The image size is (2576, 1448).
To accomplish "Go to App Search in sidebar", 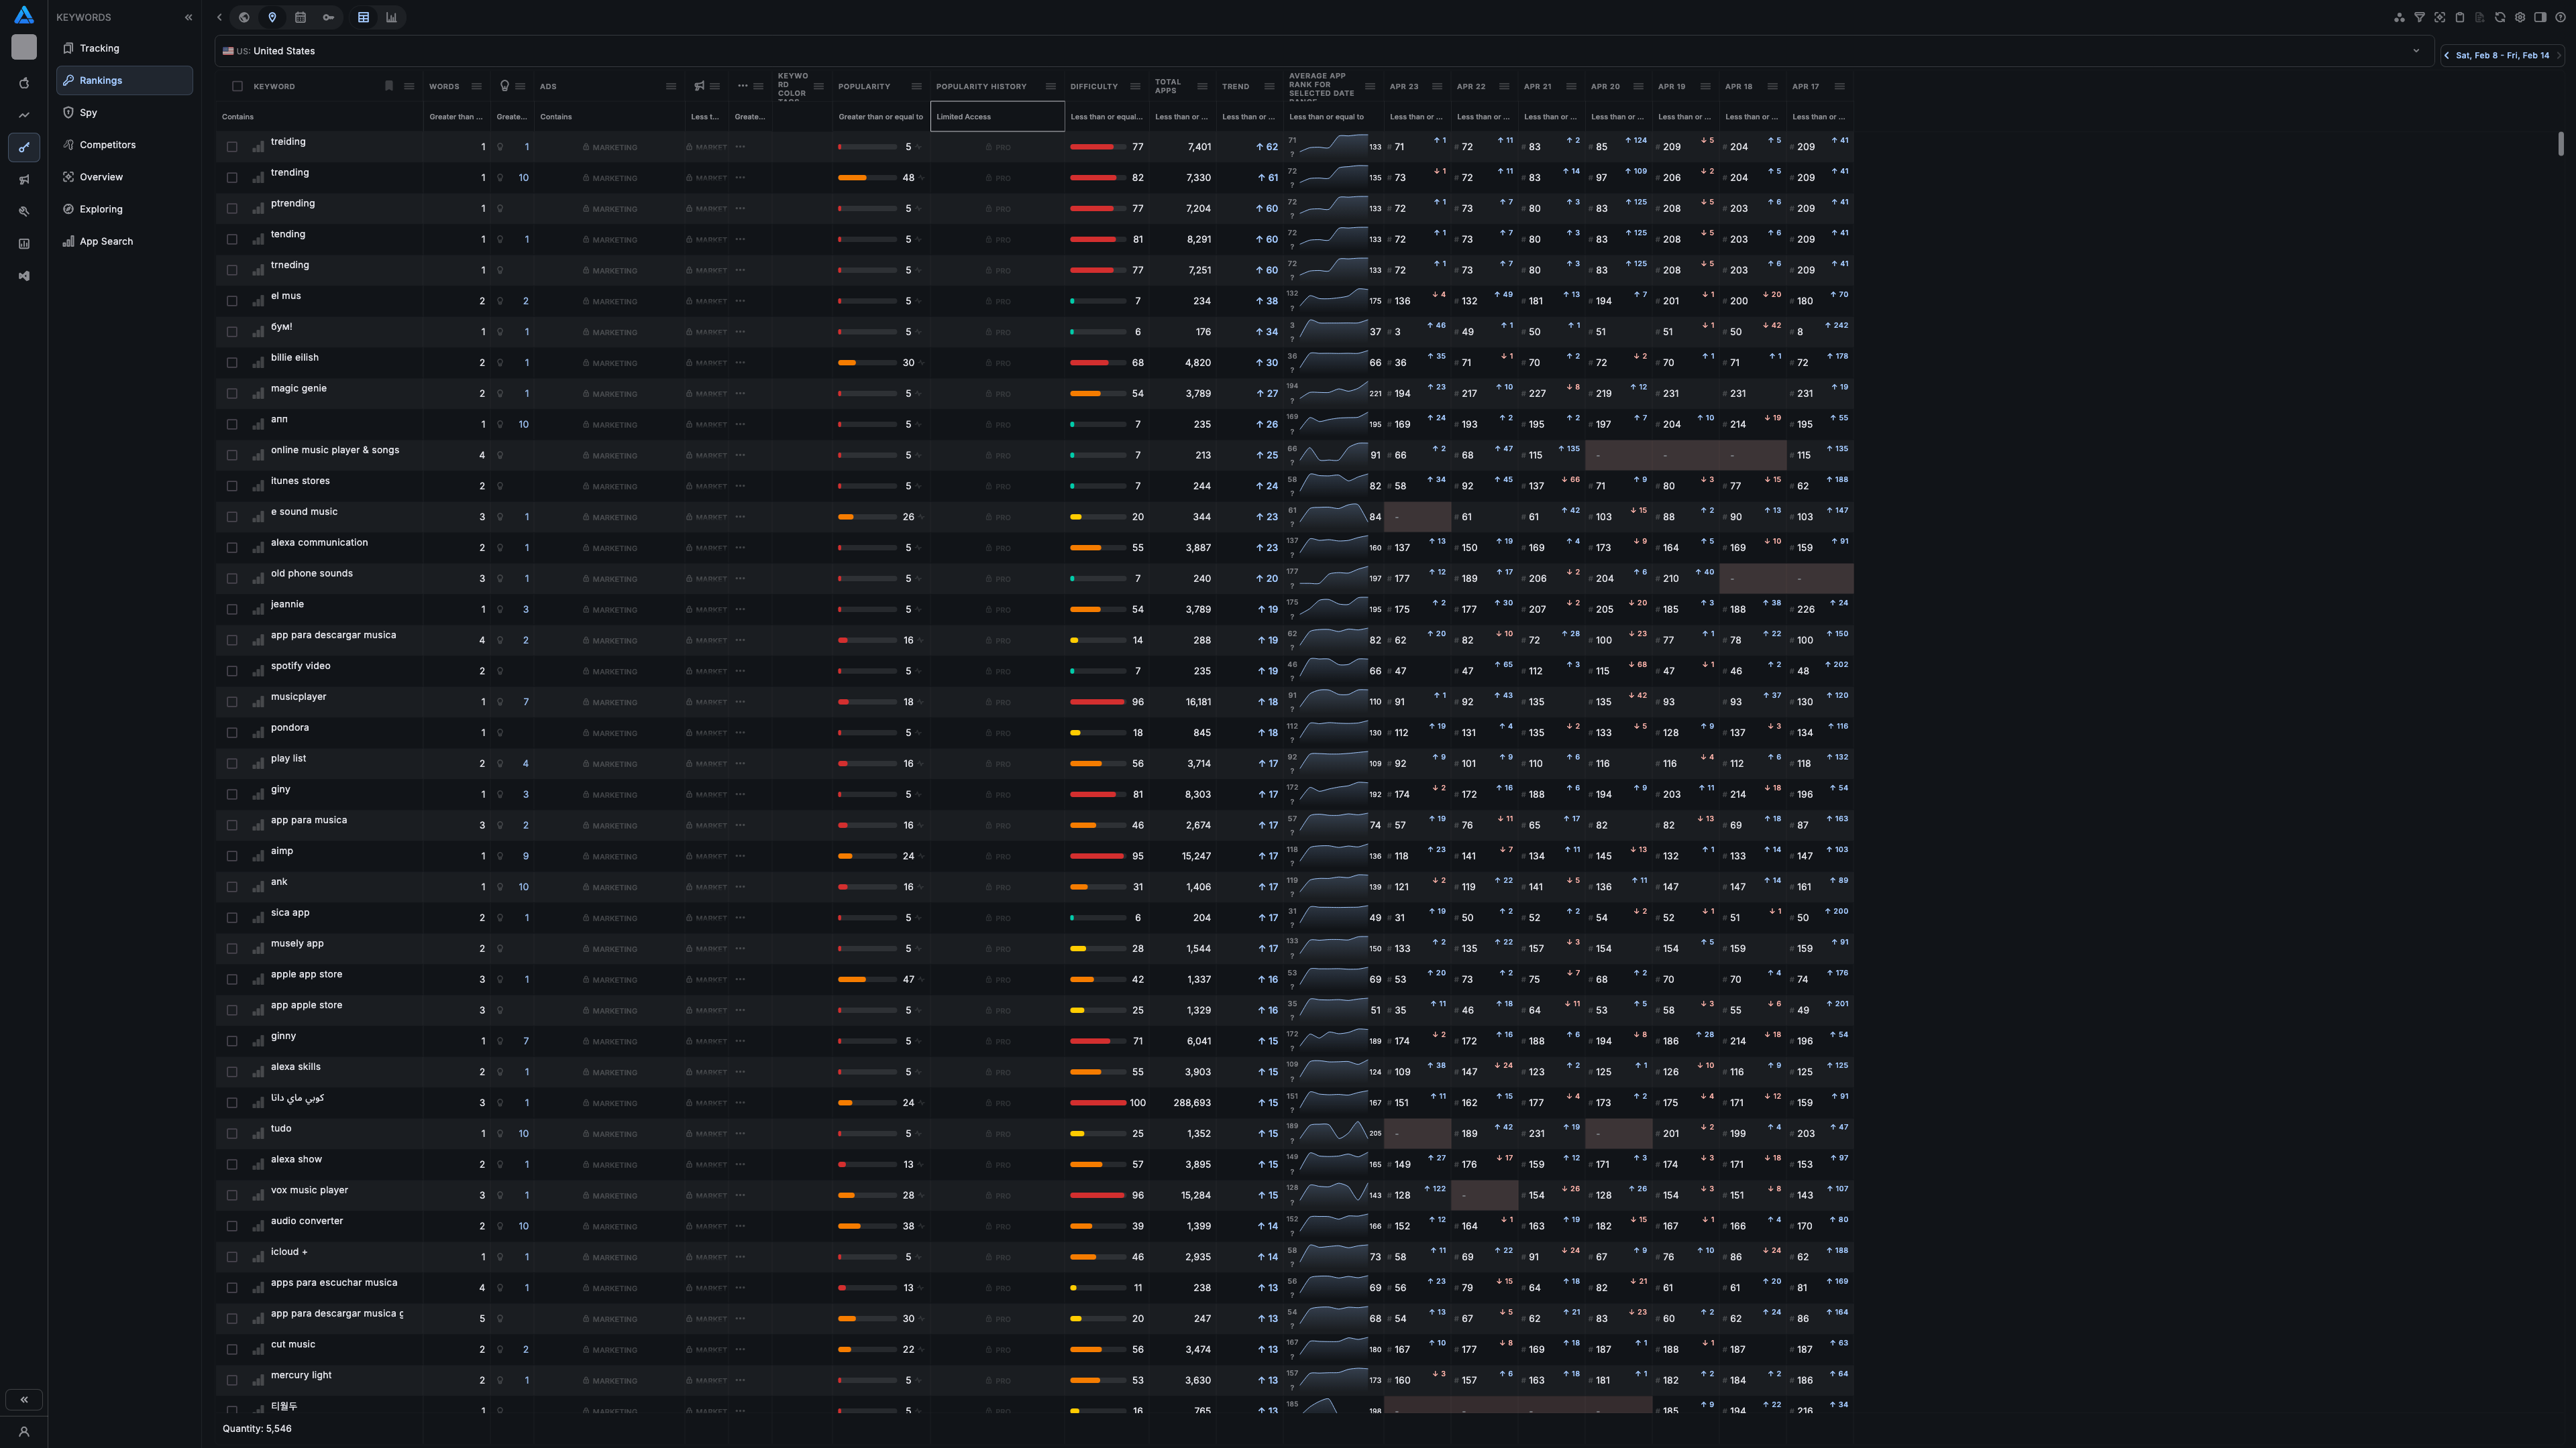I will coord(106,242).
